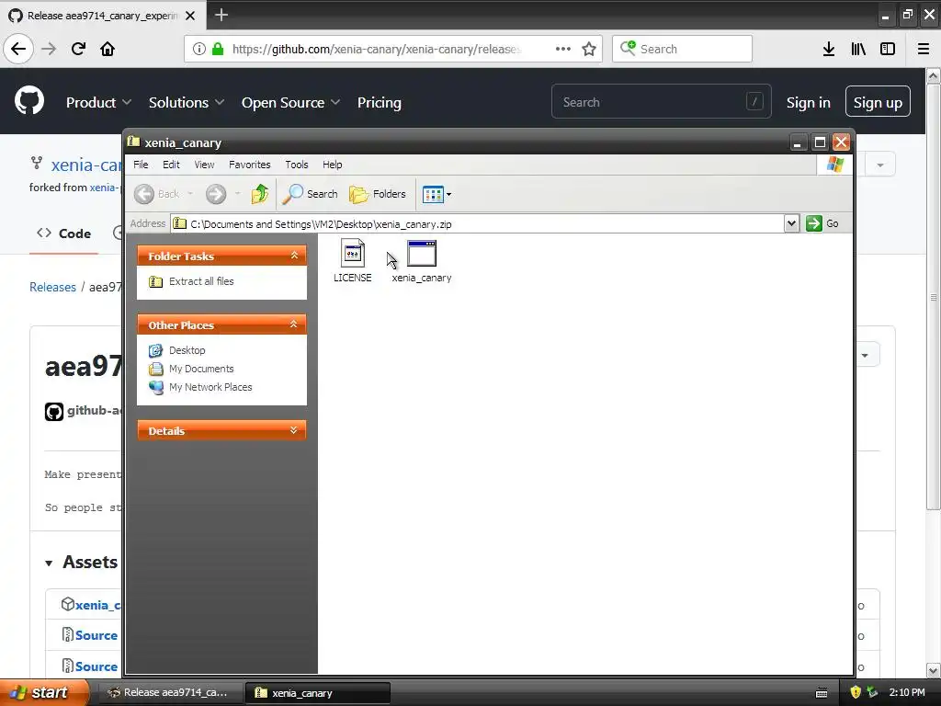Reload the page in Firefox

coord(78,49)
